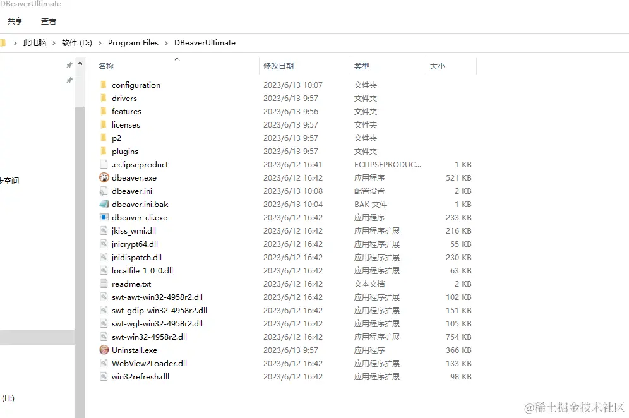Sort by the 名称 column header
Screen dimensions: 629x418
(x=106, y=66)
